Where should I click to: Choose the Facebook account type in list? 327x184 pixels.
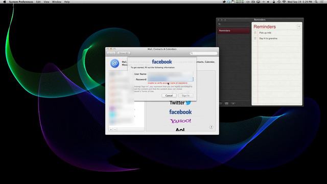[180, 112]
